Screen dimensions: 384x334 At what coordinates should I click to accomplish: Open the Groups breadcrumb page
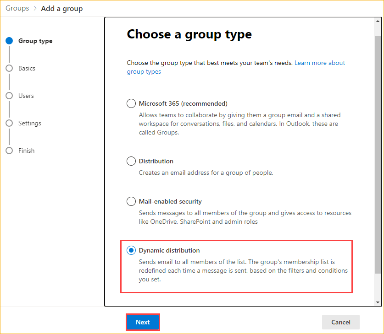point(17,8)
